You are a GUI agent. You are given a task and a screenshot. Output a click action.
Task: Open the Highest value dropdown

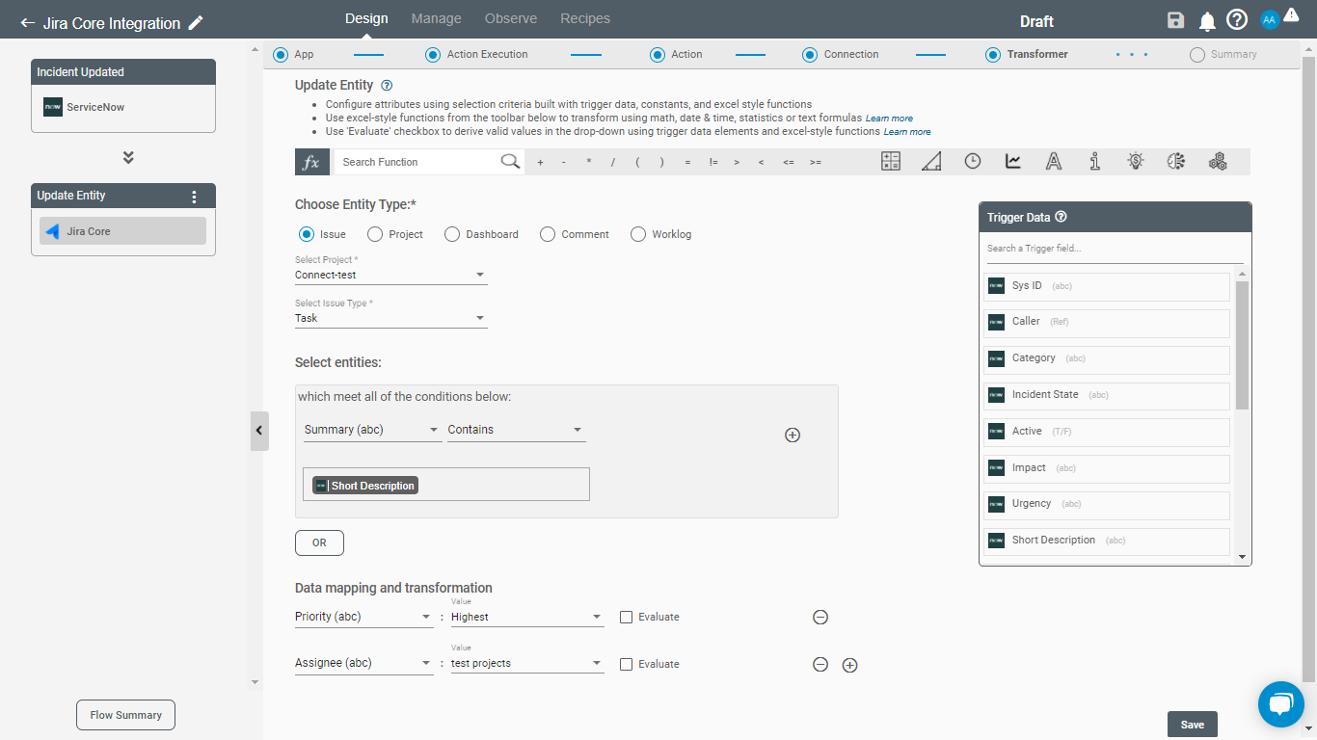tap(527, 617)
